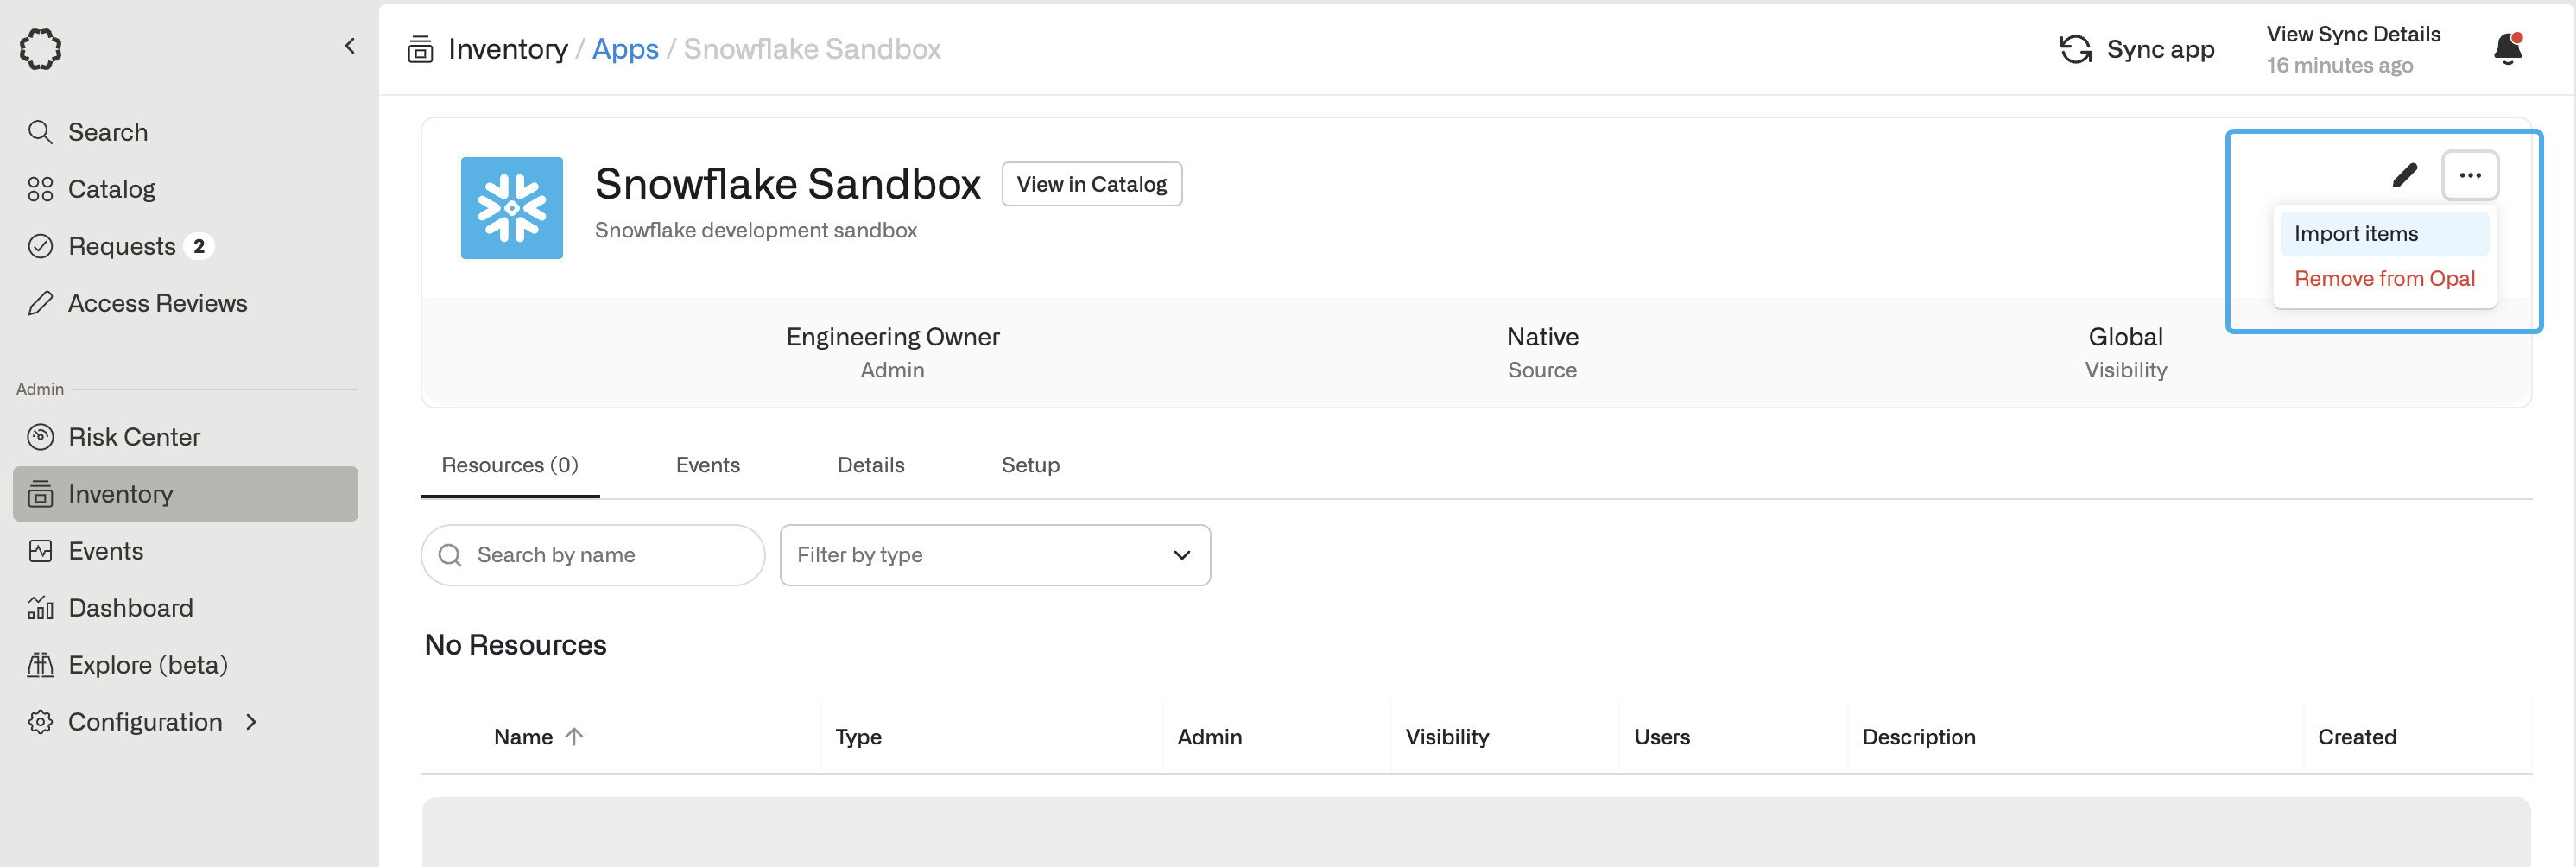
Task: Click the Inventory icon in the breadcrumb
Action: pyautogui.click(x=420, y=49)
